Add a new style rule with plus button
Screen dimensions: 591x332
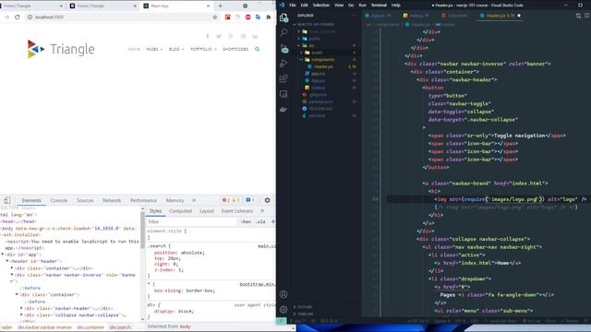[273, 221]
